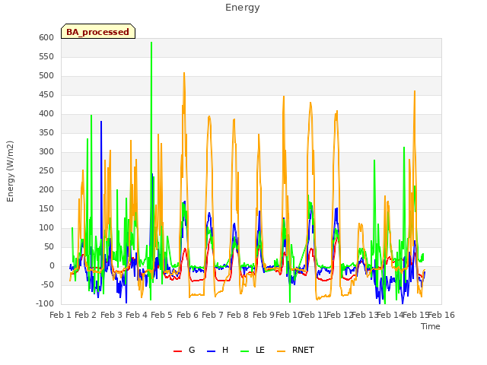Click the orange RNET legend swatch
Image resolution: width=487 pixels, height=365 pixels.
pos(281,351)
